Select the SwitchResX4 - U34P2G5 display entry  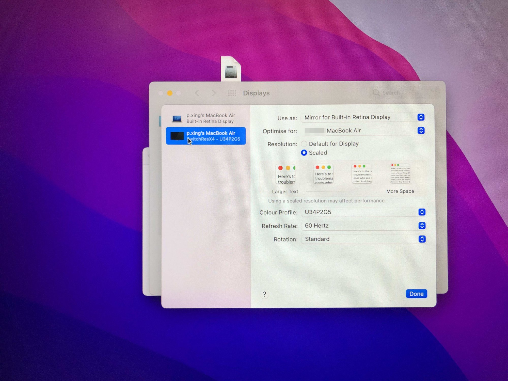[x=206, y=136]
